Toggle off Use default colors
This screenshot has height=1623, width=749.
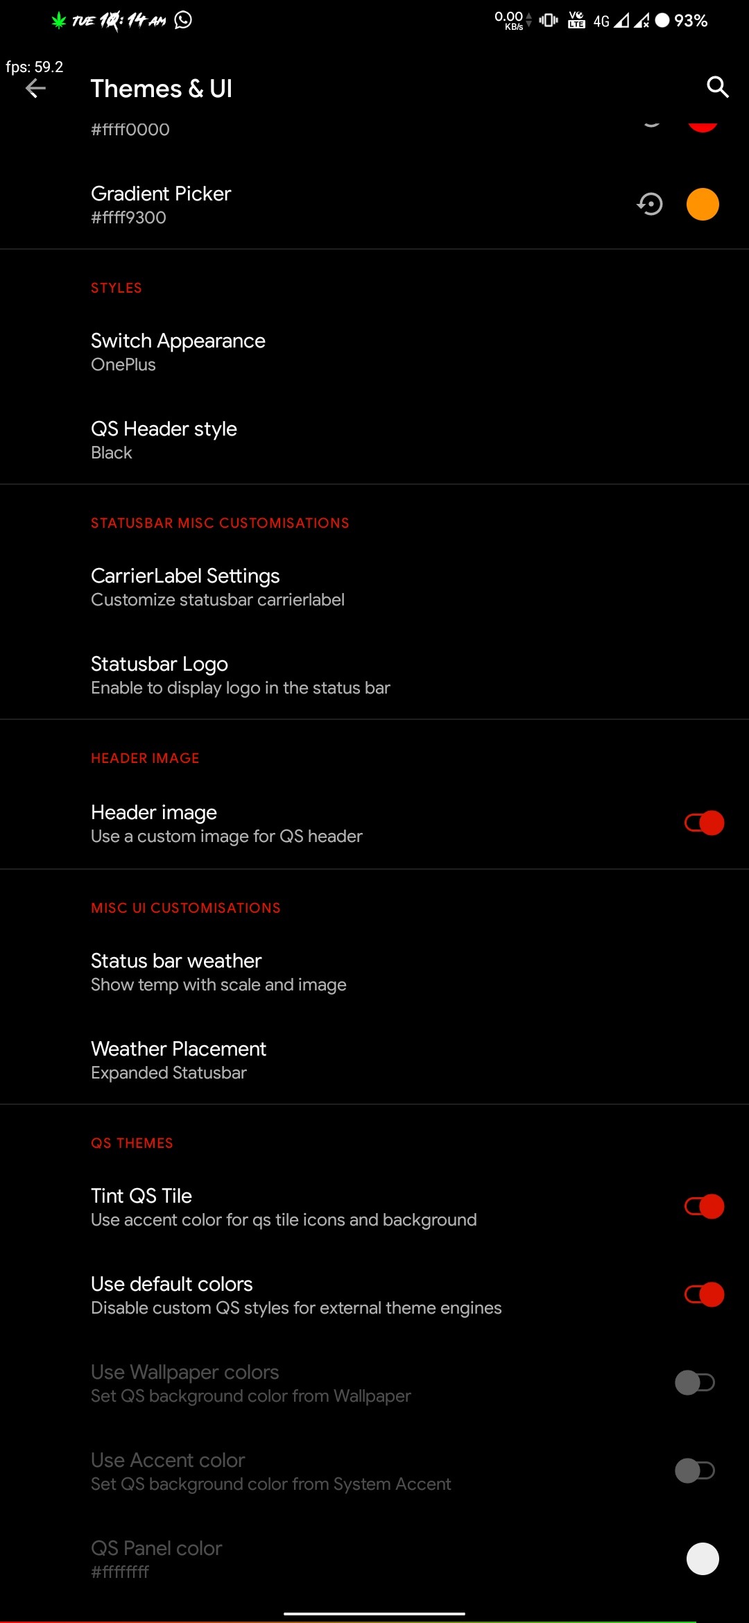pos(704,1295)
